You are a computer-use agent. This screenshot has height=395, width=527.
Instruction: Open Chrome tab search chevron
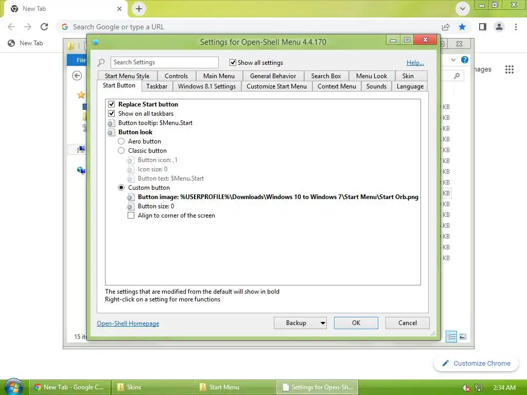[463, 9]
